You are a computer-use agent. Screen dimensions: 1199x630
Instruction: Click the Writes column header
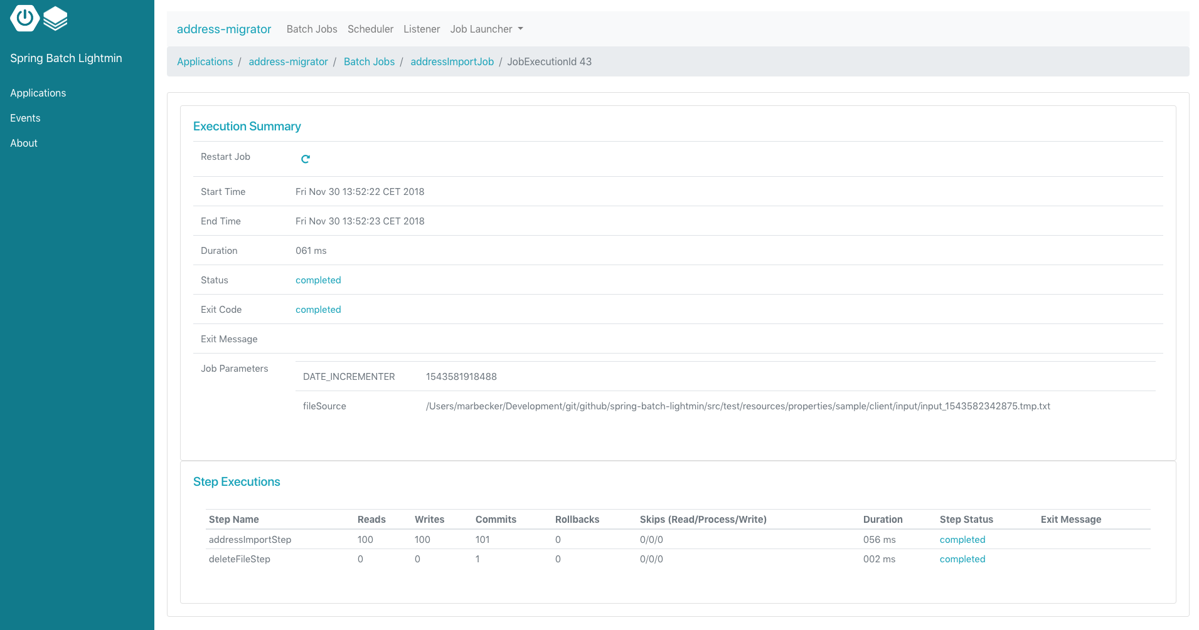click(x=429, y=520)
